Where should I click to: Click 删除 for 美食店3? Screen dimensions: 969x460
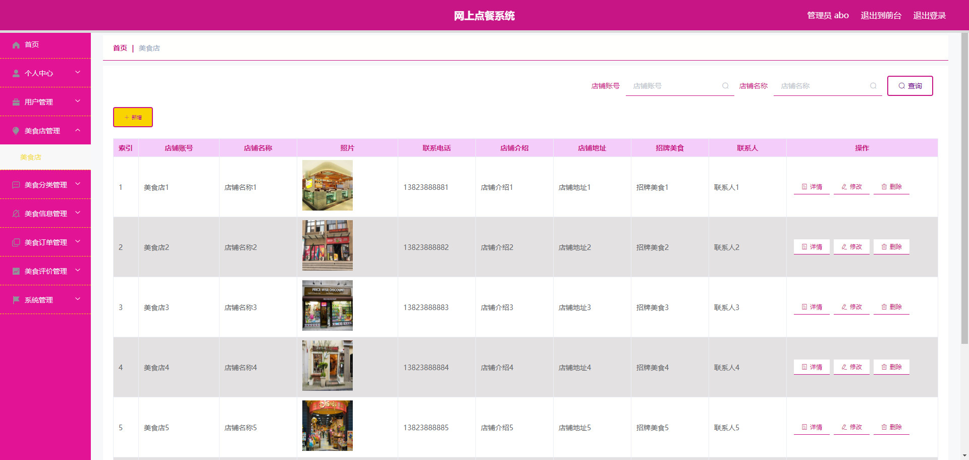(x=891, y=307)
